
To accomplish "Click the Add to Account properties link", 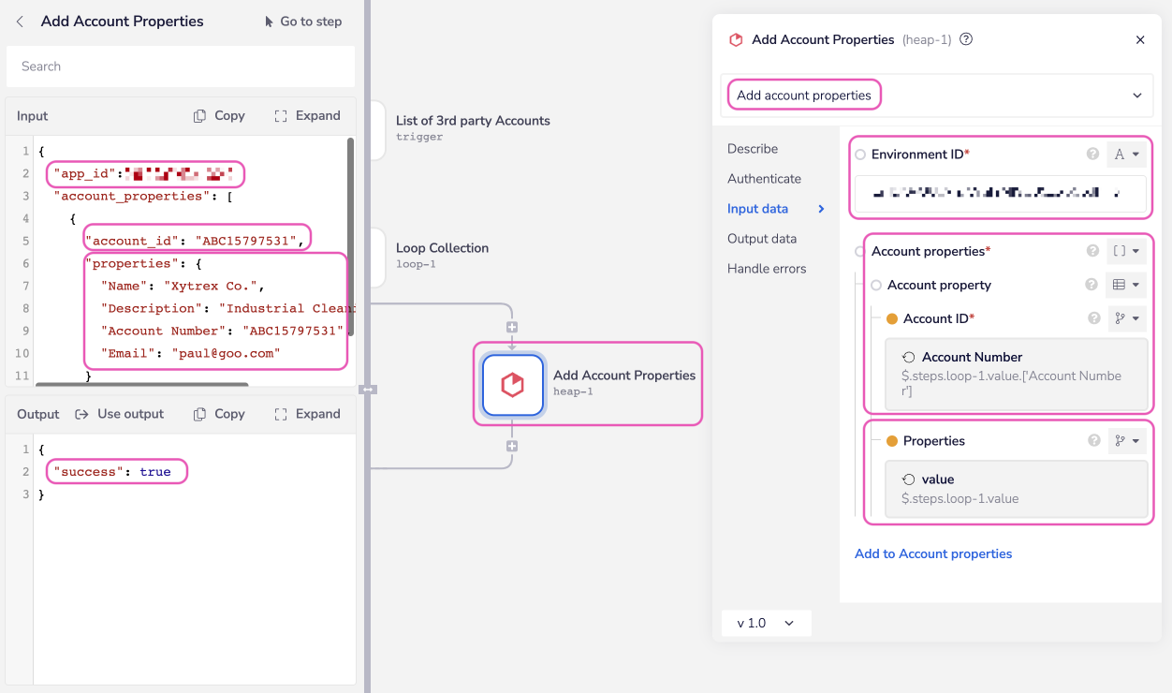I will (x=932, y=553).
